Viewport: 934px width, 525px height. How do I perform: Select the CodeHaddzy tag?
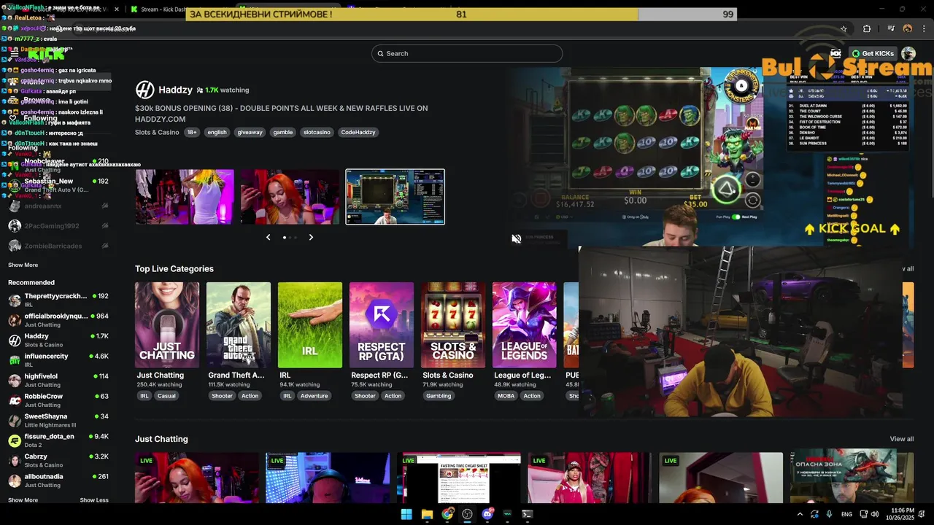[x=358, y=133]
